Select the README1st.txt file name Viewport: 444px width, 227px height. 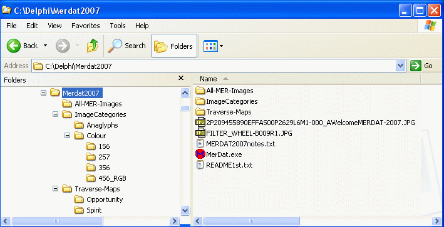click(x=229, y=165)
